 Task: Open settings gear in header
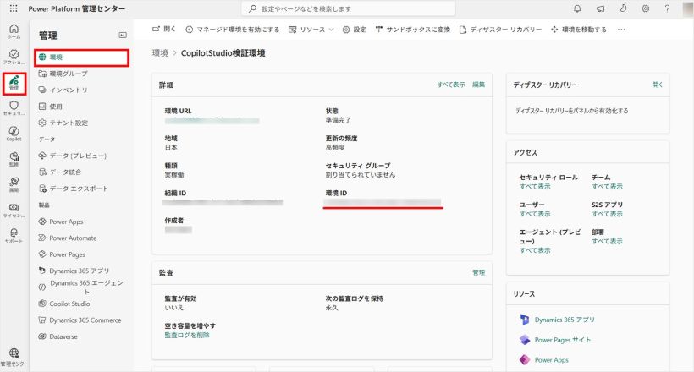(x=645, y=8)
